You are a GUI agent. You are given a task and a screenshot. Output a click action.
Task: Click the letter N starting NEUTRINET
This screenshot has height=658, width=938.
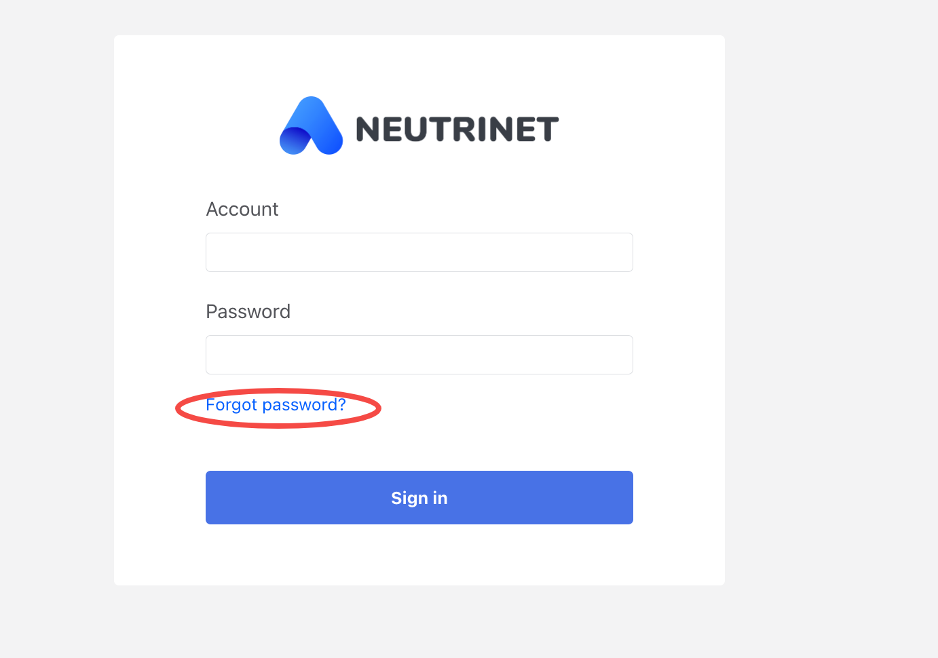tap(369, 130)
